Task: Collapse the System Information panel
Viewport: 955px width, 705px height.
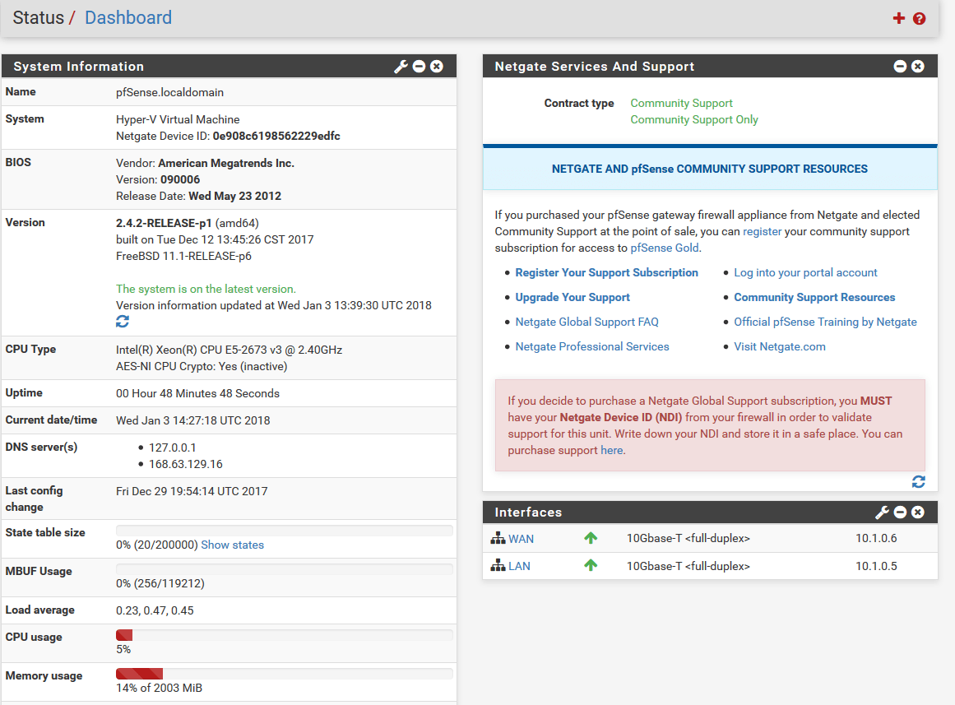Action: point(419,67)
